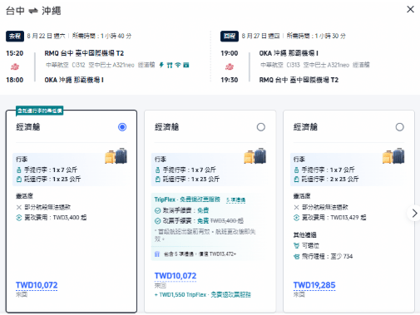Click the in-flight entertainment amenity icon
Image resolution: width=420 pixels, height=315 pixels.
(186, 65)
